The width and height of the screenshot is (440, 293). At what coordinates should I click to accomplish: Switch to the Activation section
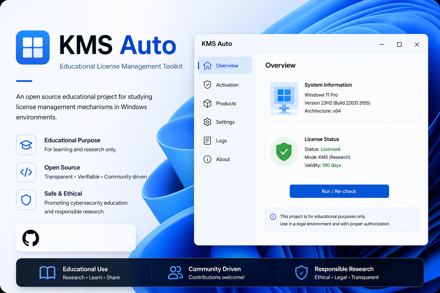point(225,85)
